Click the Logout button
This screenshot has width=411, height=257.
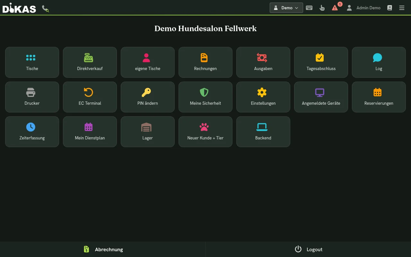click(x=308, y=249)
